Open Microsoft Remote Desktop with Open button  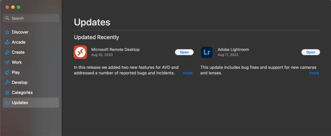pos(184,52)
